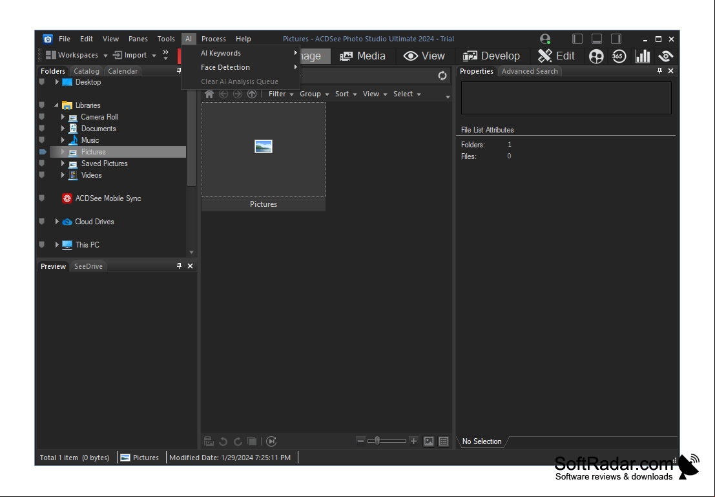Switch to the Advanced Search tab

click(x=530, y=71)
